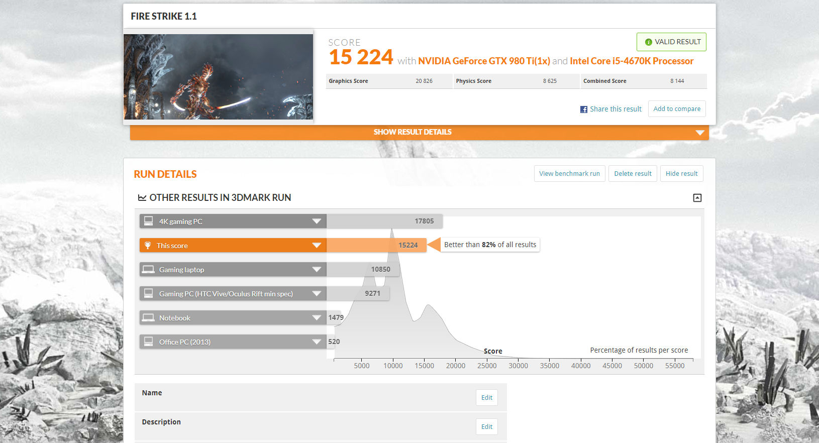Expand the Gaming PC HTC Vive/Oculus Rift row arrow

(317, 294)
